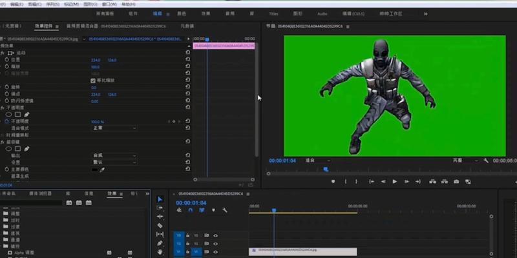Click the black key color swatch

(94, 170)
